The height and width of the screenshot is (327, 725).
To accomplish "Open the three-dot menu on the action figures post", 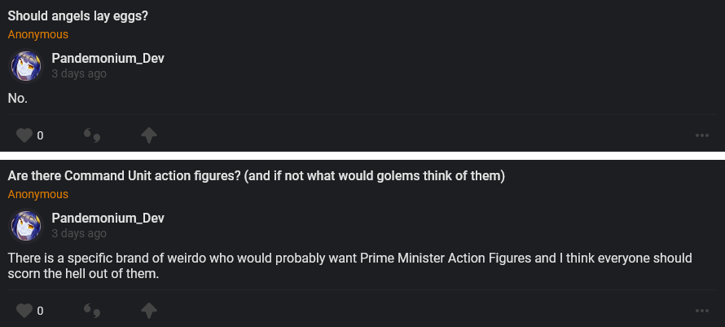I will (702, 311).
